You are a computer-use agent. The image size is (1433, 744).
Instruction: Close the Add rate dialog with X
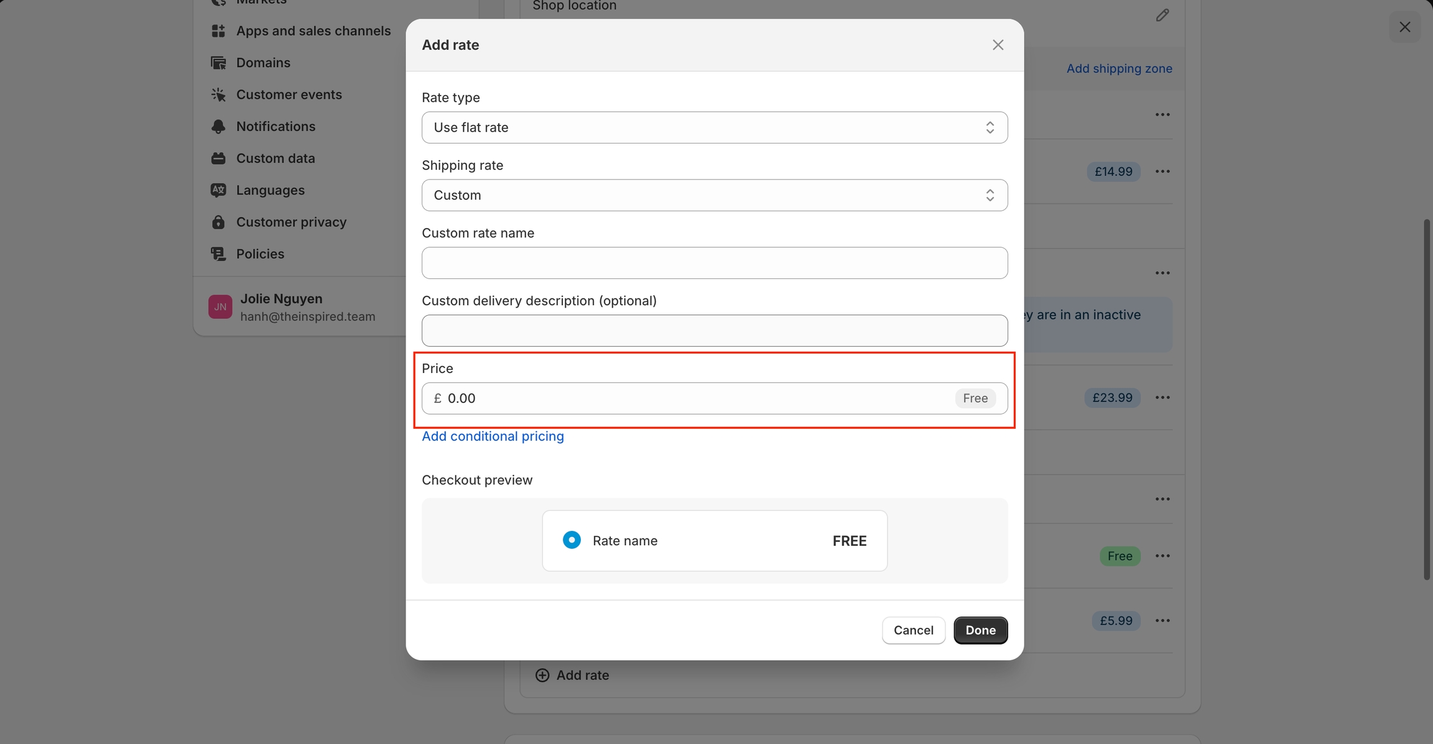(998, 45)
